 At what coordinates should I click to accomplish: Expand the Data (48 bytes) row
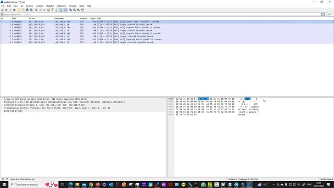click(x=2, y=111)
